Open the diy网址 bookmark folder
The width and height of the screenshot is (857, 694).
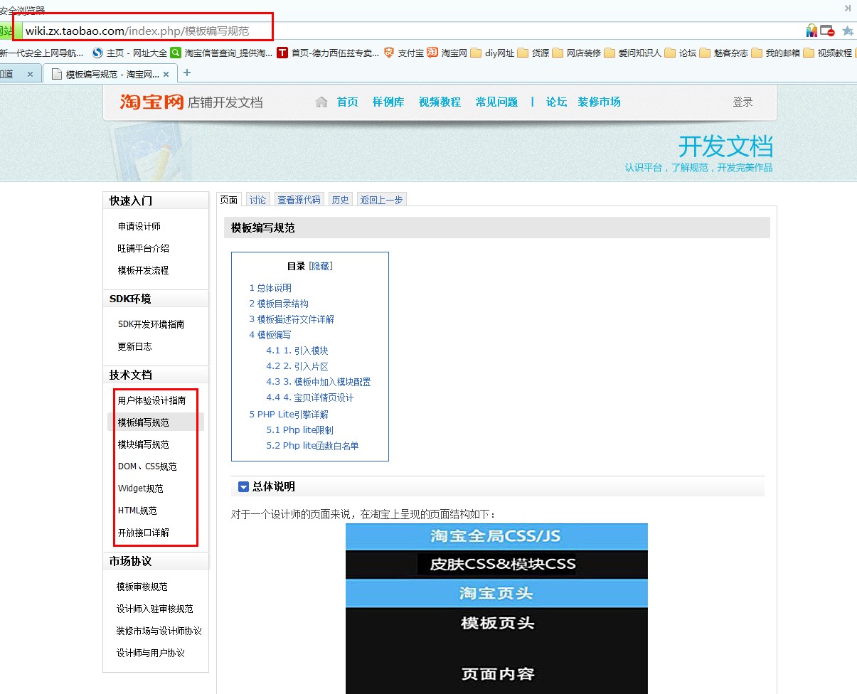coord(492,53)
